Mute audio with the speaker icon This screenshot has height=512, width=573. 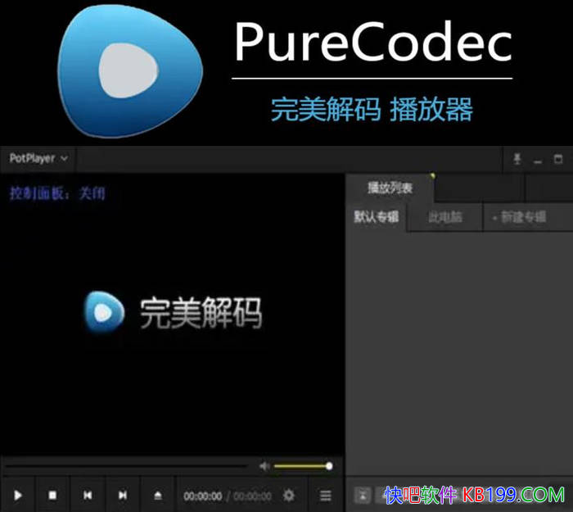[264, 466]
